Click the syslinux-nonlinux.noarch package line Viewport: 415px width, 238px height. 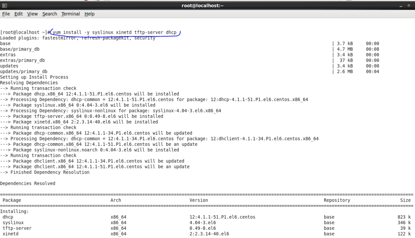[90, 150]
